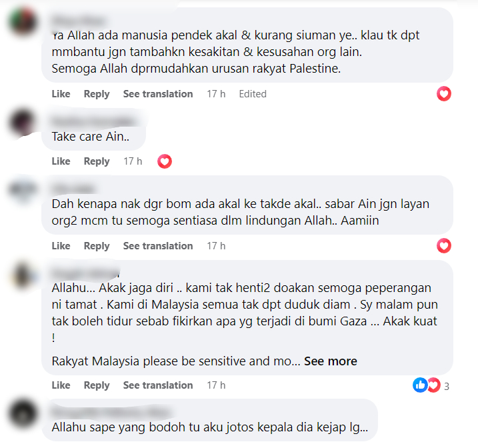Click heart reaction beside "Take care Ain" comment
The width and height of the screenshot is (478, 442).
[165, 161]
